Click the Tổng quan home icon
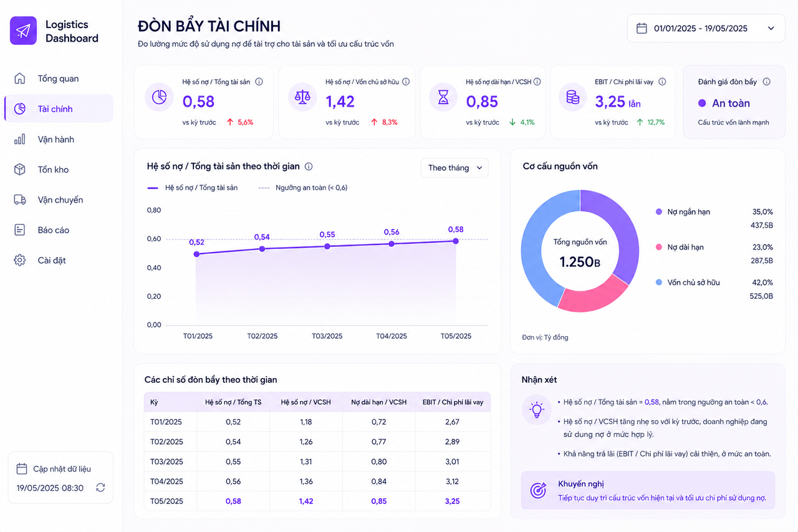This screenshot has width=798, height=532. tap(20, 79)
